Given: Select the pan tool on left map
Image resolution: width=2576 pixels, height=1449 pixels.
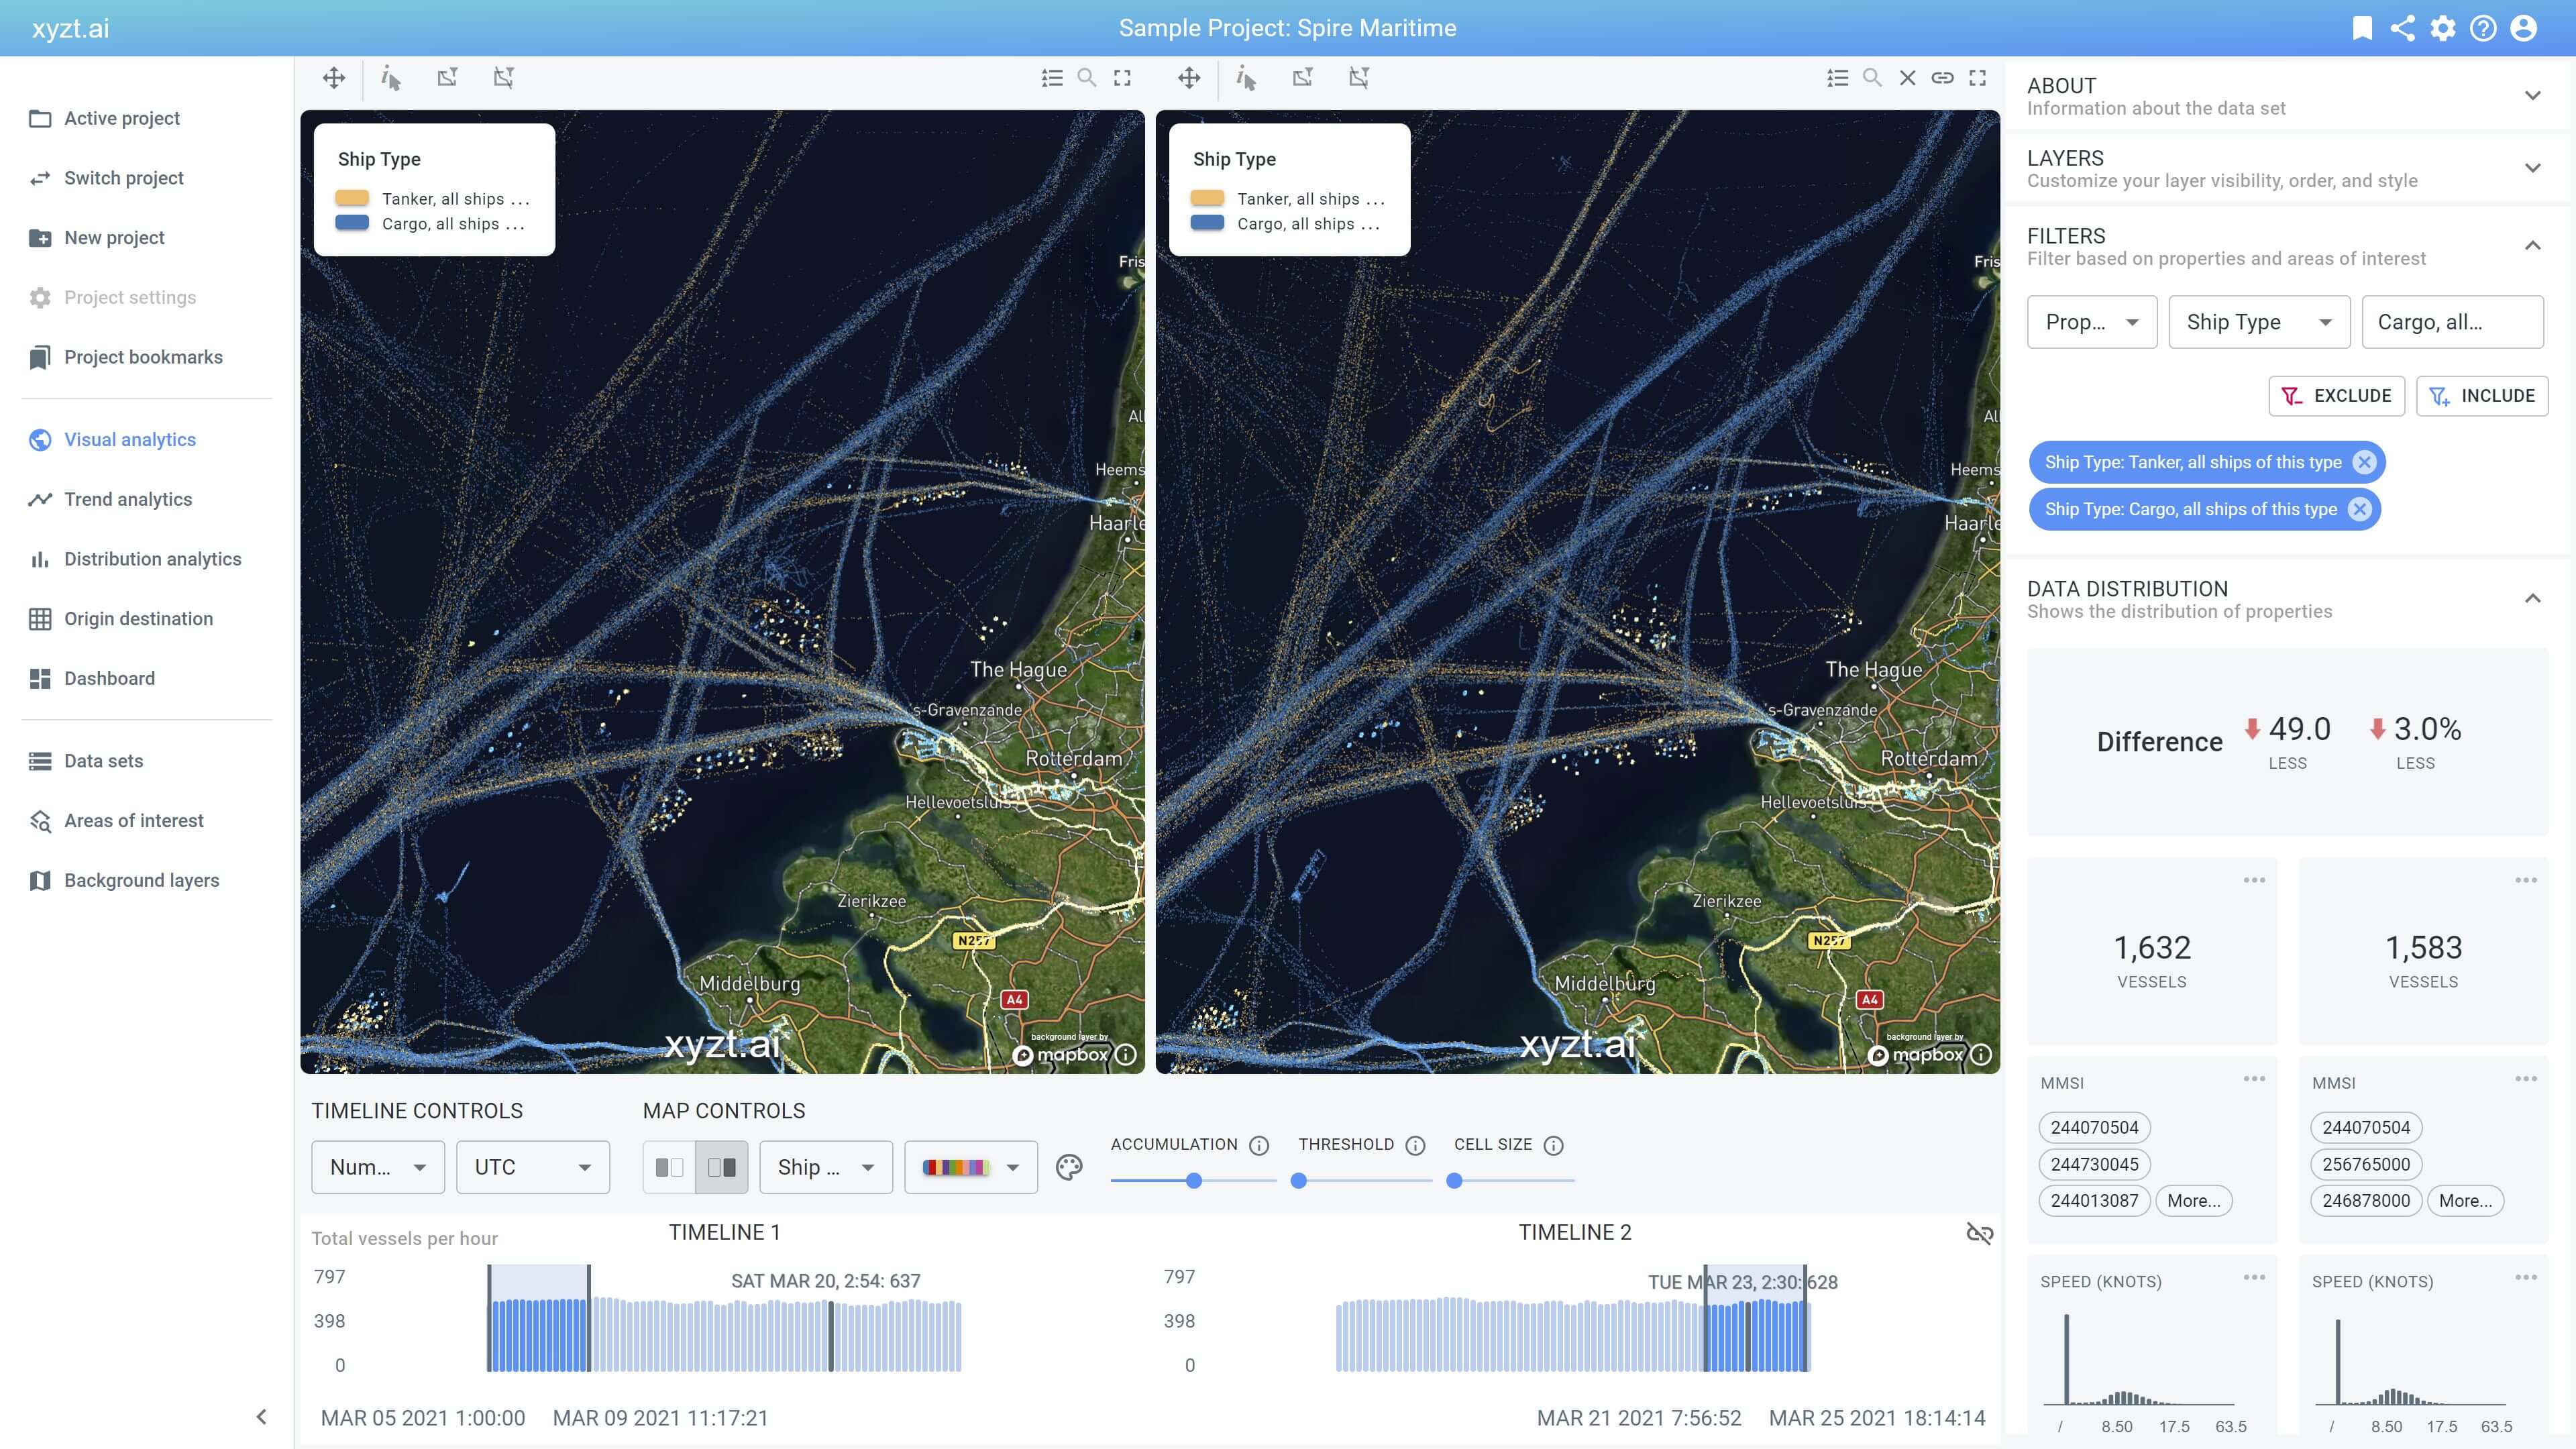Looking at the screenshot, I should coord(334,78).
